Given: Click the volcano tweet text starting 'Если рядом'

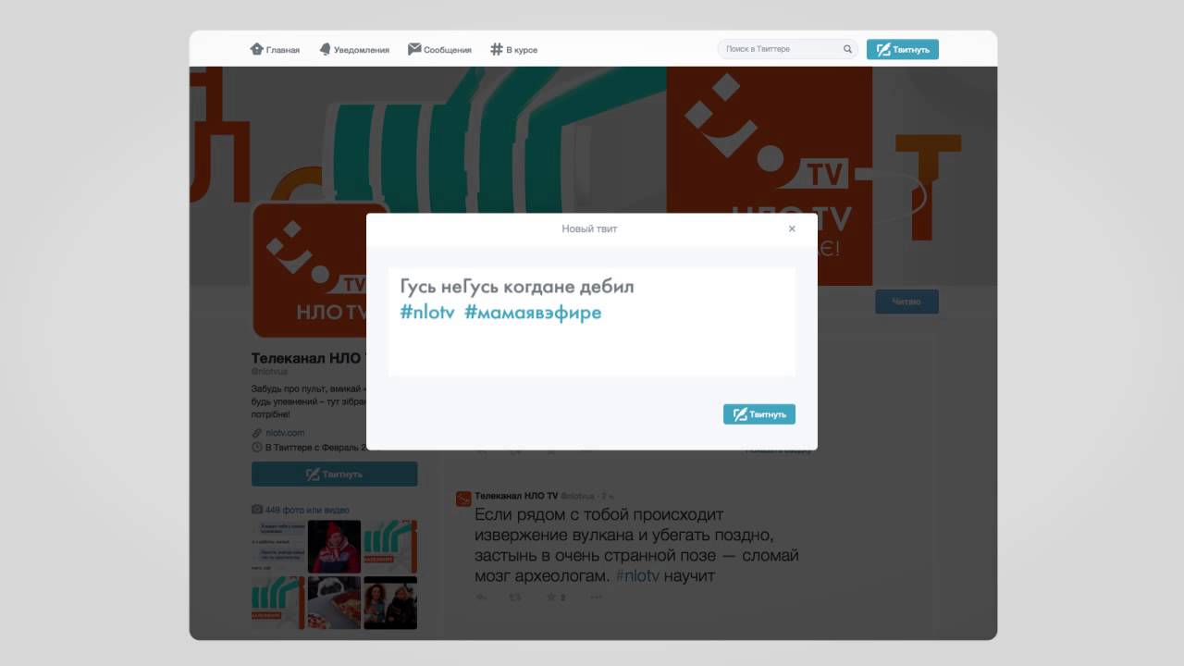Looking at the screenshot, I should [636, 545].
